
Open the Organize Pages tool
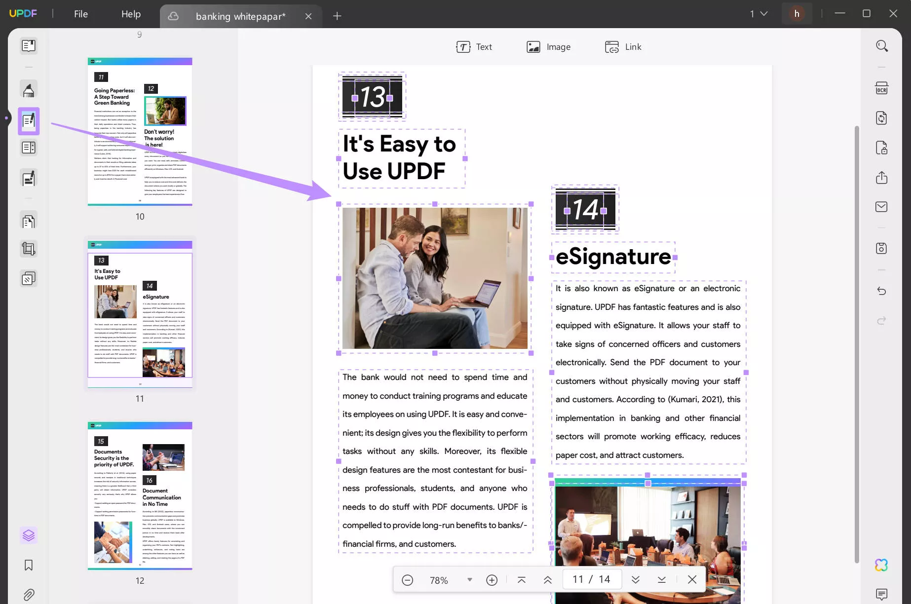click(29, 222)
